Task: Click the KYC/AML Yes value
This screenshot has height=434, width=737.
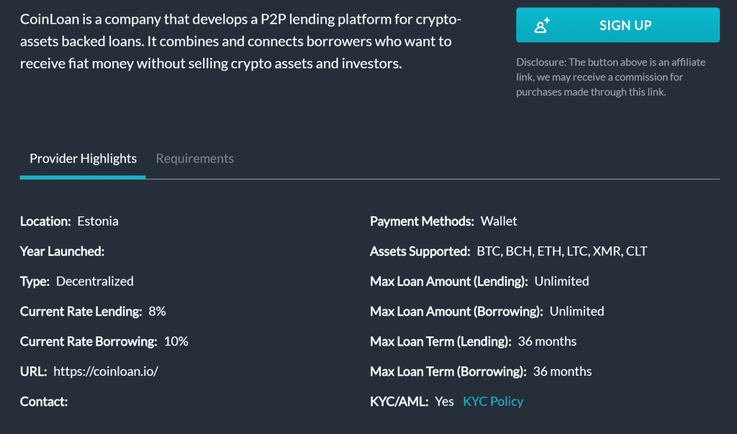Action: [x=445, y=401]
